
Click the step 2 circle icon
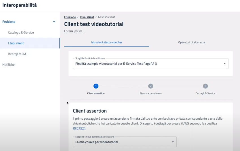click(x=151, y=86)
